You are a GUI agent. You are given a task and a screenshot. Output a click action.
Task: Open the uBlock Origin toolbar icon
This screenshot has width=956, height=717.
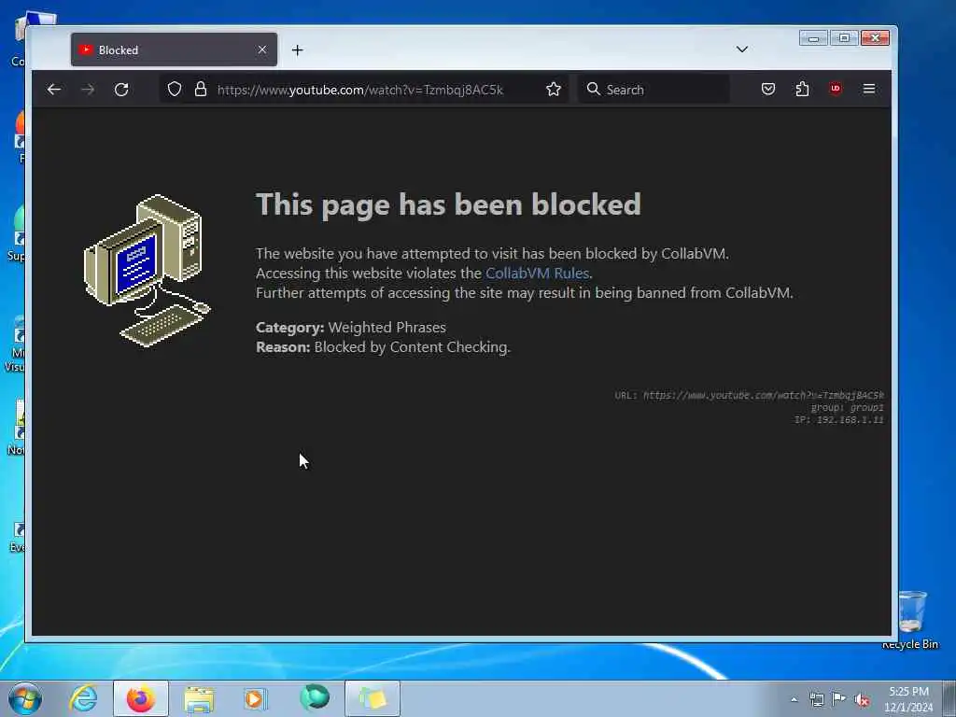coord(836,89)
